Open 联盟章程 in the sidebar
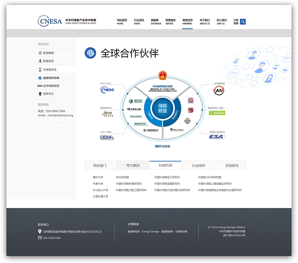This screenshot has height=263, width=298. click(48, 53)
